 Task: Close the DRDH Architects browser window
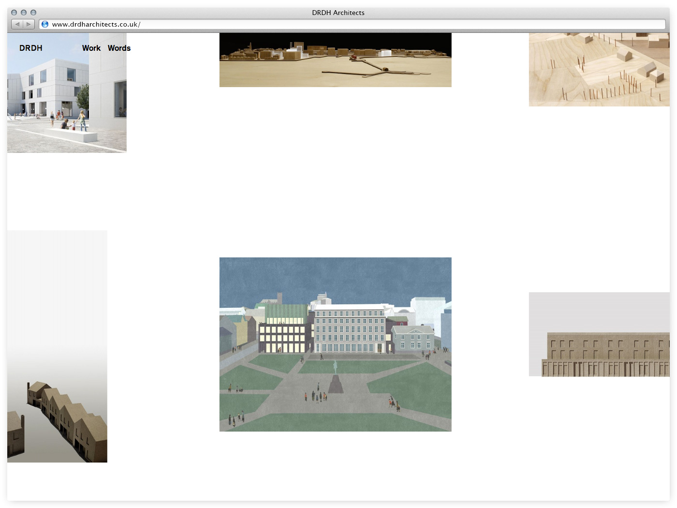(x=14, y=13)
